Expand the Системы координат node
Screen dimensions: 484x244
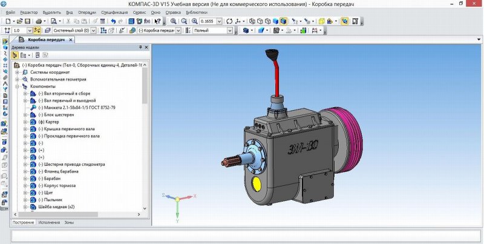point(18,72)
